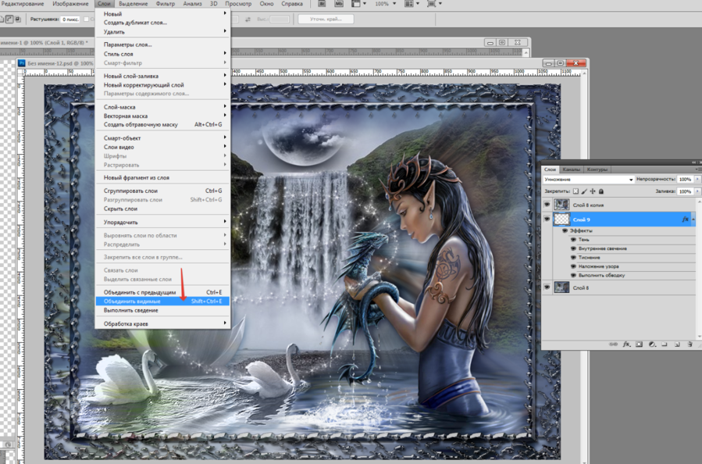The height and width of the screenshot is (464, 702).
Task: Select the subtract from selection mode icon
Action: [9, 20]
